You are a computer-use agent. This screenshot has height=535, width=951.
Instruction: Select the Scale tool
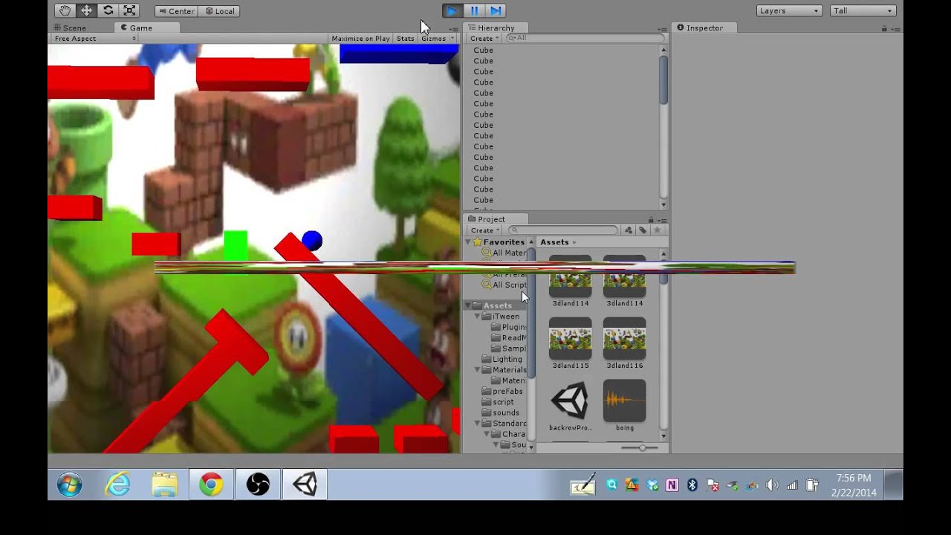tap(129, 10)
